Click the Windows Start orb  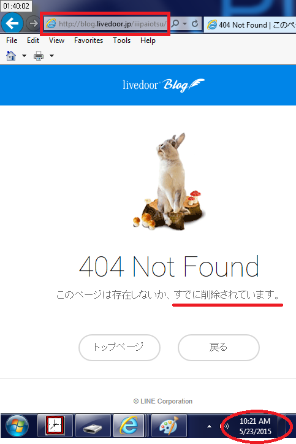[17, 426]
